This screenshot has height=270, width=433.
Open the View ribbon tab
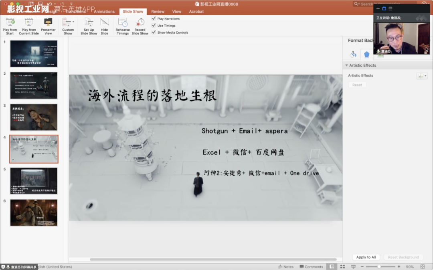177,12
